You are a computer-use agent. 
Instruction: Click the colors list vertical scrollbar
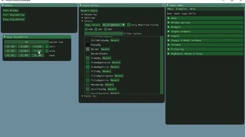click(x=162, y=65)
